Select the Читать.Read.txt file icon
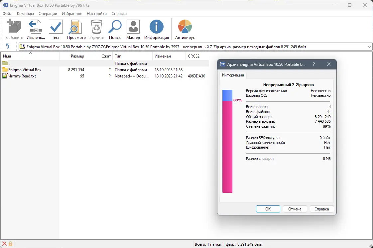 pyautogui.click(x=5, y=76)
